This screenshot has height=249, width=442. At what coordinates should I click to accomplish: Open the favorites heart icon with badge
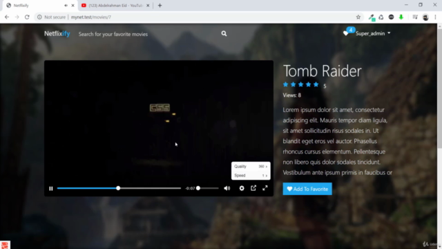pos(346,33)
